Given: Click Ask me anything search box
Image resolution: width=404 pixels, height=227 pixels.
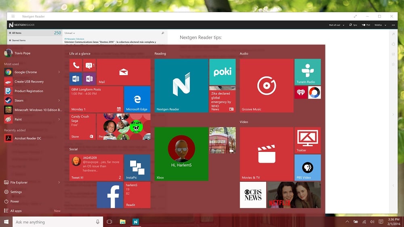Looking at the screenshot, I should point(58,222).
